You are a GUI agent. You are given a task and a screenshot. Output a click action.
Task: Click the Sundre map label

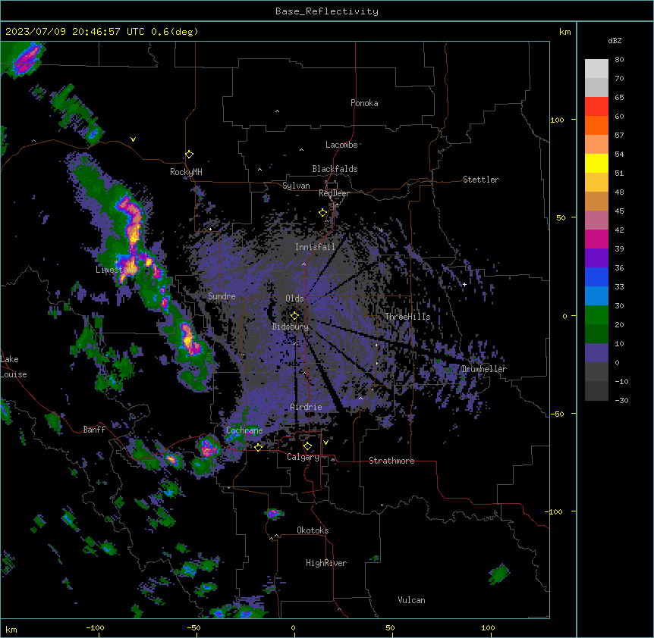point(222,296)
